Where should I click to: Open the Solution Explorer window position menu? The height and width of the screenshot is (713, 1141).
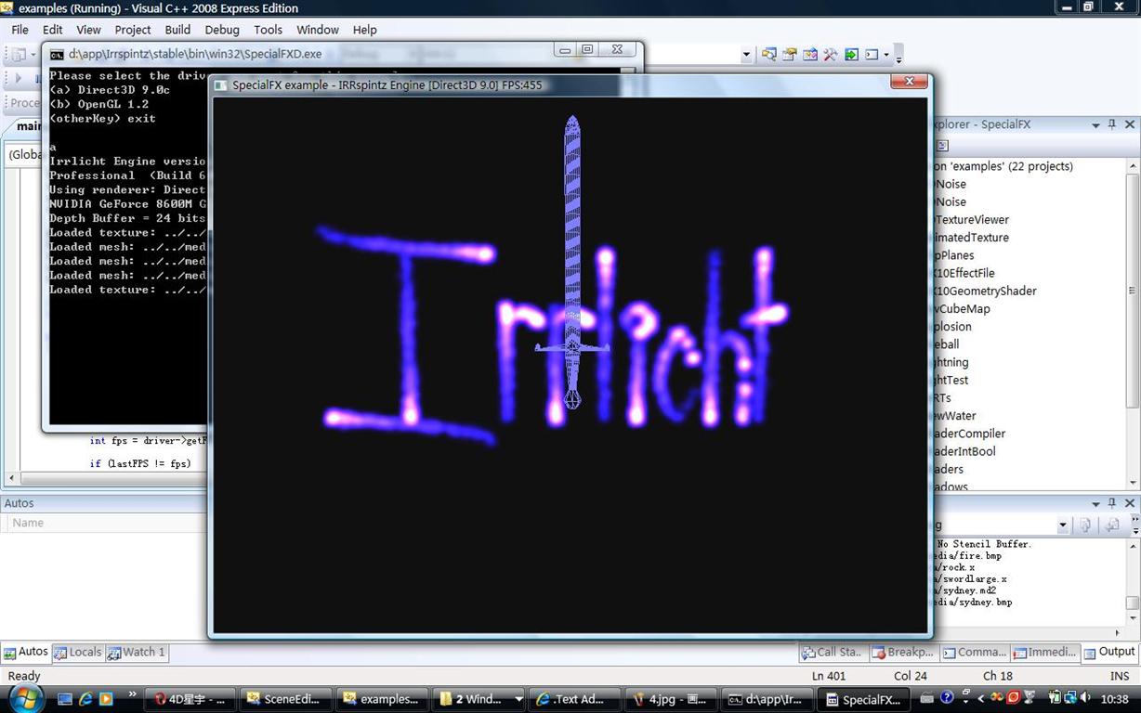[x=1095, y=124]
